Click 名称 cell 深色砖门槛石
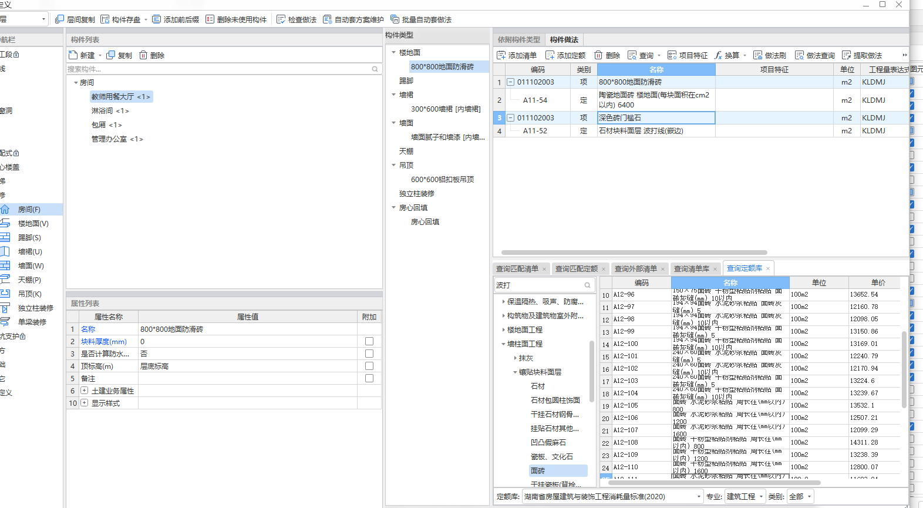This screenshot has width=923, height=508. pyautogui.click(x=656, y=118)
